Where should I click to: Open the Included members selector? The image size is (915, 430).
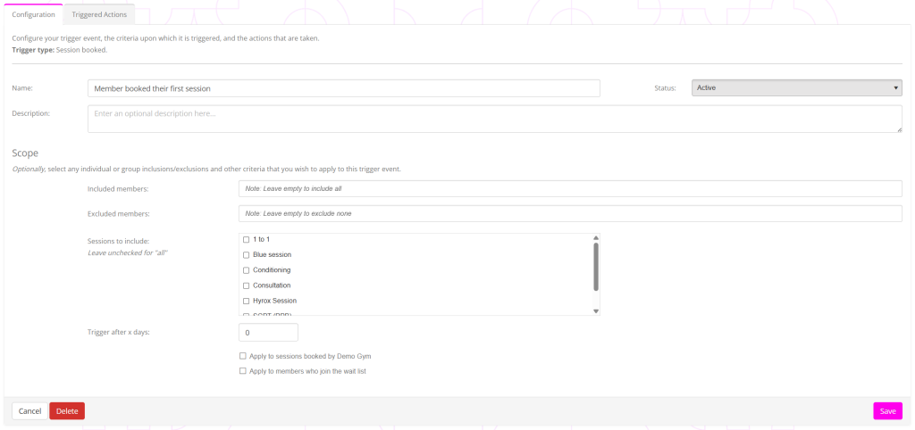pos(570,188)
